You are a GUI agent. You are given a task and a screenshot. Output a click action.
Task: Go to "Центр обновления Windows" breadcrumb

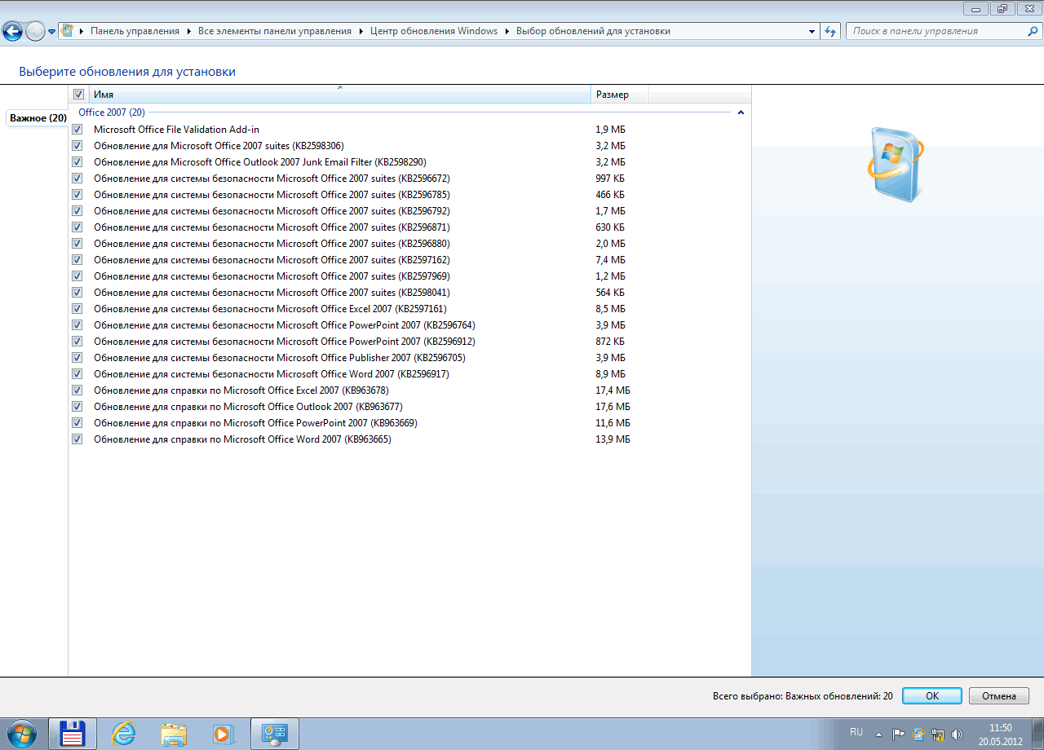[x=434, y=31]
